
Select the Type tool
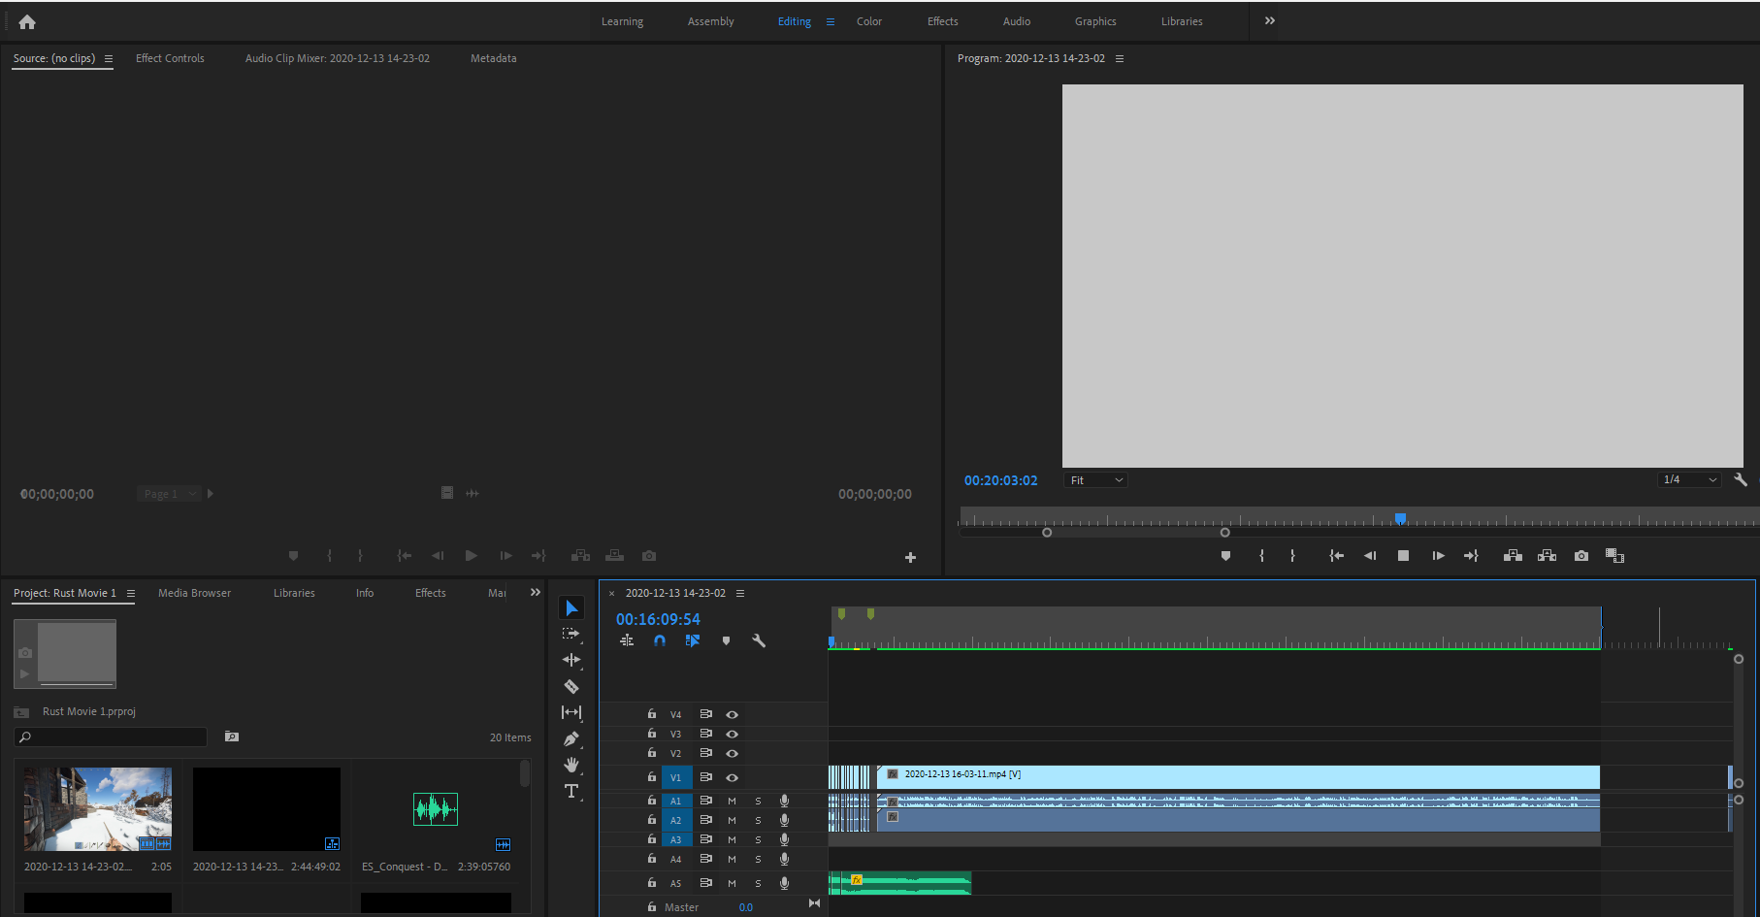(x=571, y=791)
